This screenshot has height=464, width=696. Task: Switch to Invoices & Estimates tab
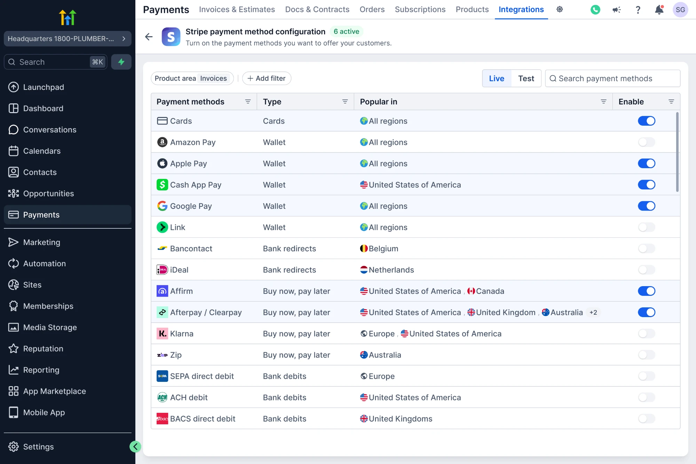click(x=237, y=9)
